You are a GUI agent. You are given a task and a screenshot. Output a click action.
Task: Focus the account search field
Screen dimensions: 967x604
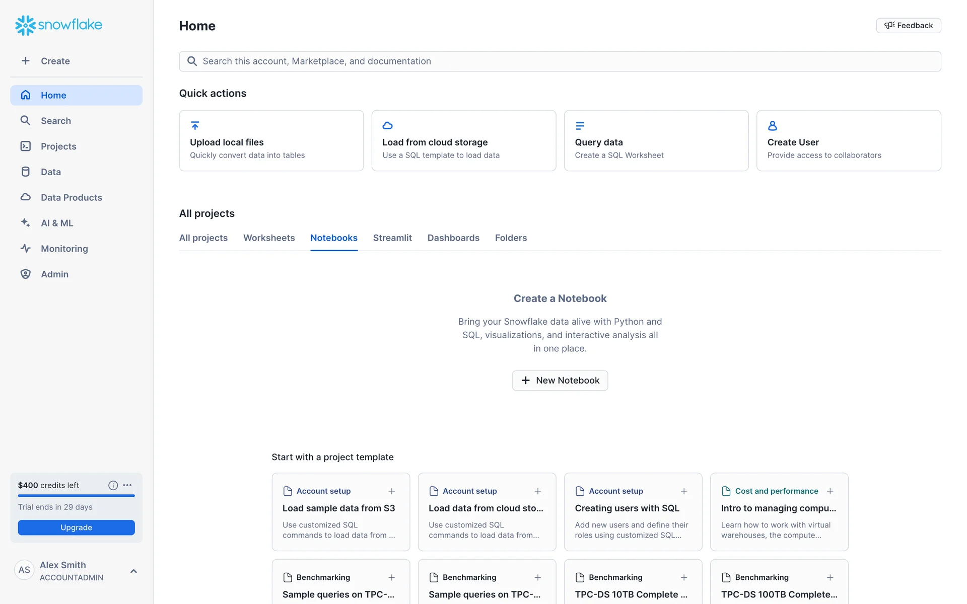pyautogui.click(x=559, y=61)
